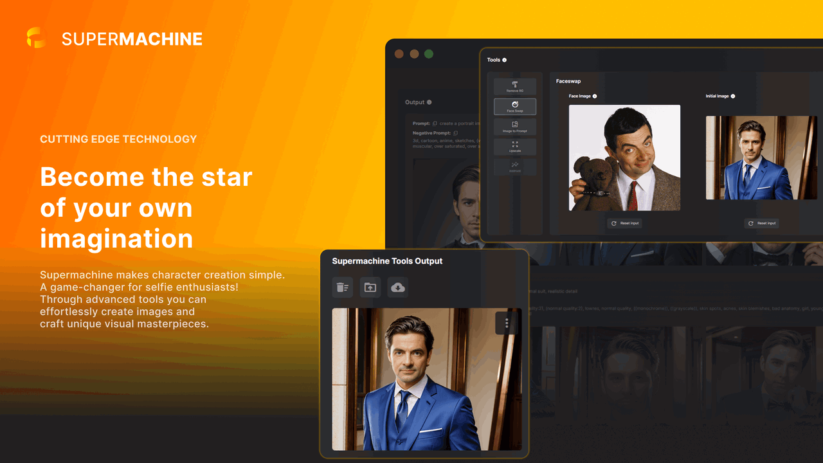This screenshot has height=463, width=823.
Task: Select the Upscale tool
Action: (x=514, y=147)
